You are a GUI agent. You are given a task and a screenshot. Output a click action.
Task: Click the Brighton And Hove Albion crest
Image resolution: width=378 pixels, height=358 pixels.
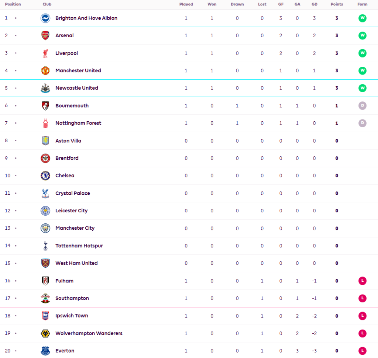45,18
